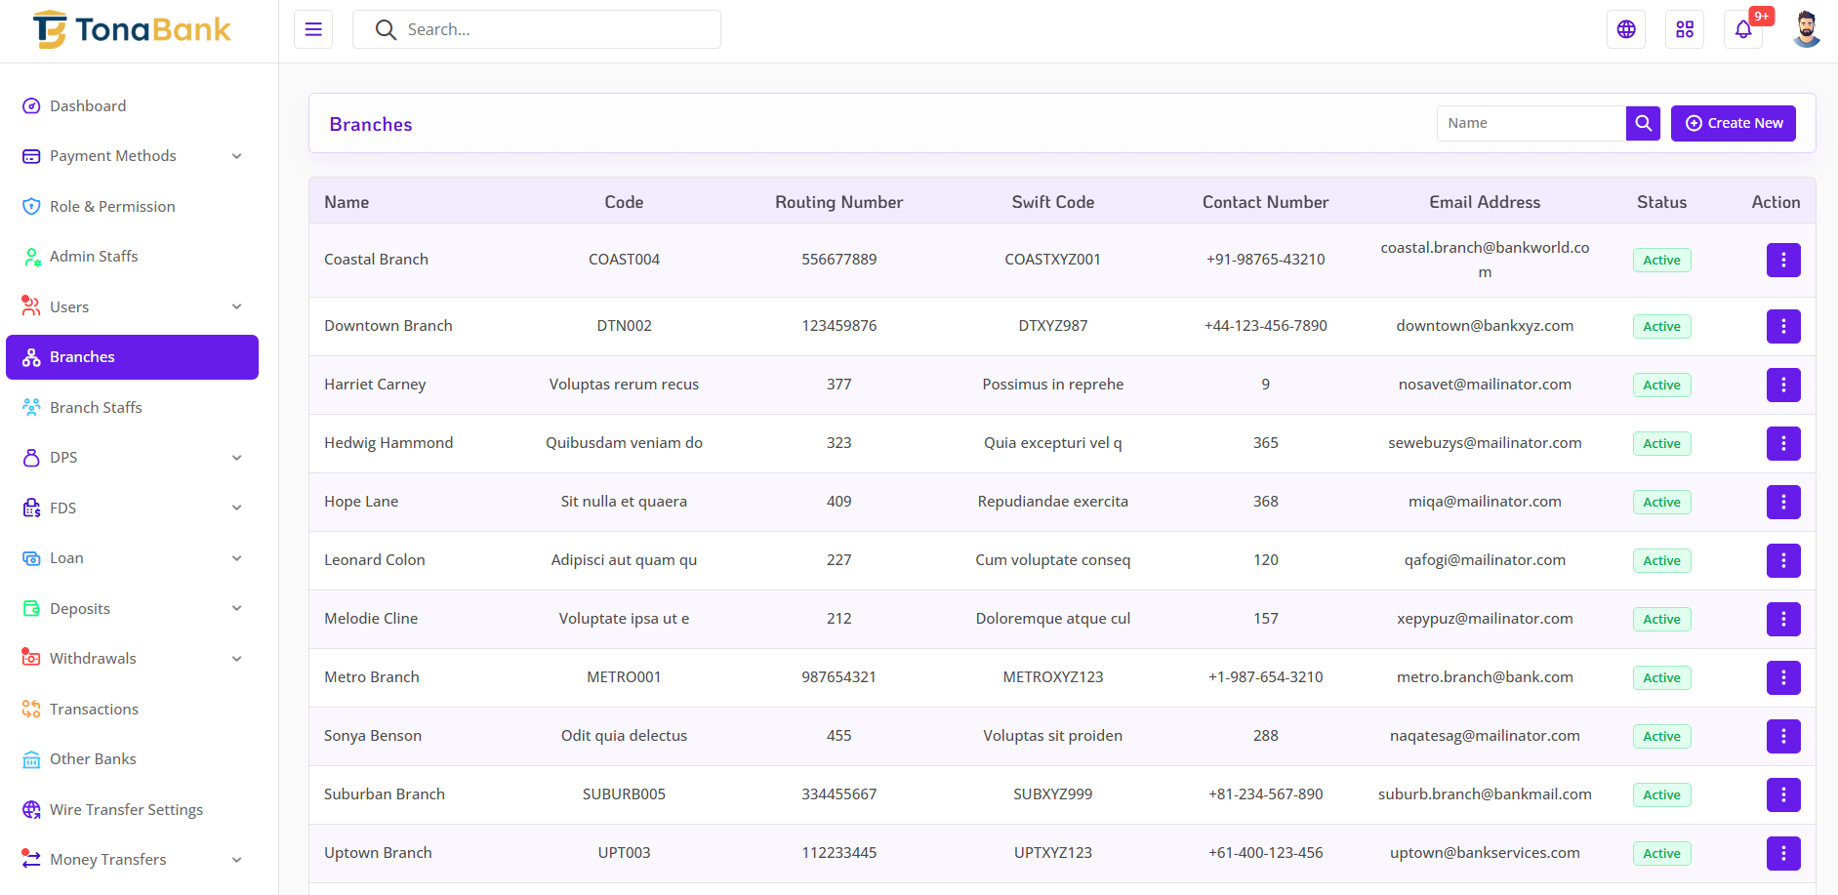Open action menu for Metro Branch
Screen dimensions: 1838x895
click(x=1782, y=677)
